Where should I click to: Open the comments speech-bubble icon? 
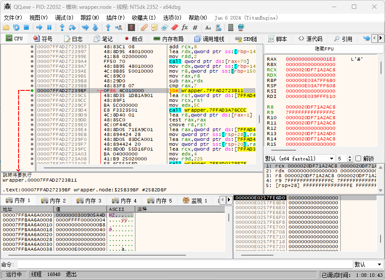coord(154,27)
